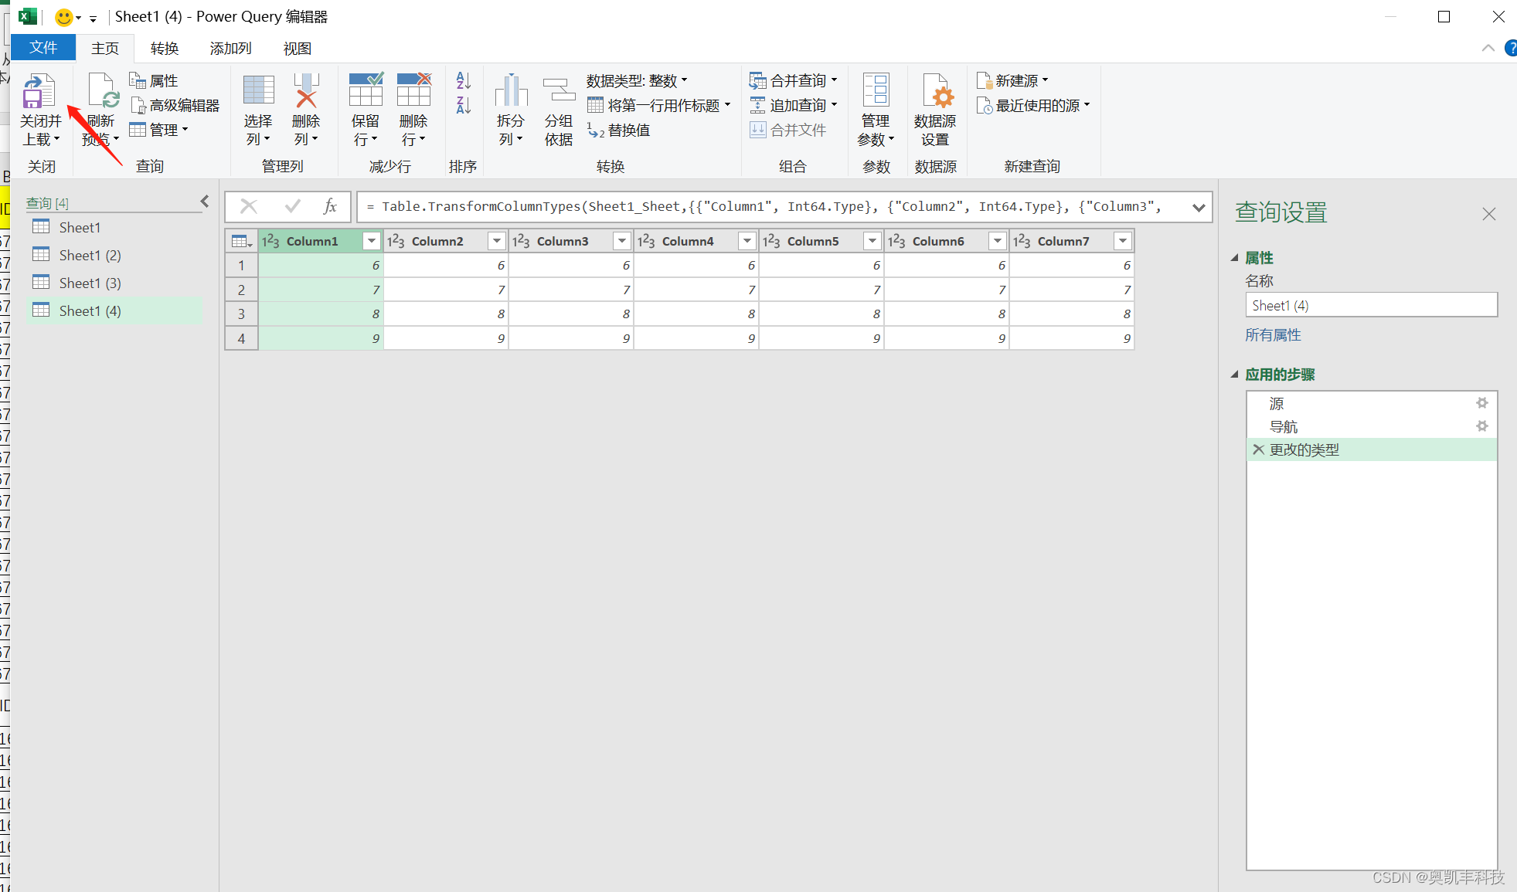Open the Data Type (数据类型) dropdown
The image size is (1517, 892).
tap(637, 80)
